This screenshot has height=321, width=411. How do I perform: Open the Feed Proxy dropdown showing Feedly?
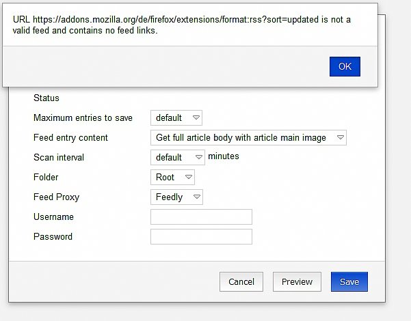pos(176,197)
